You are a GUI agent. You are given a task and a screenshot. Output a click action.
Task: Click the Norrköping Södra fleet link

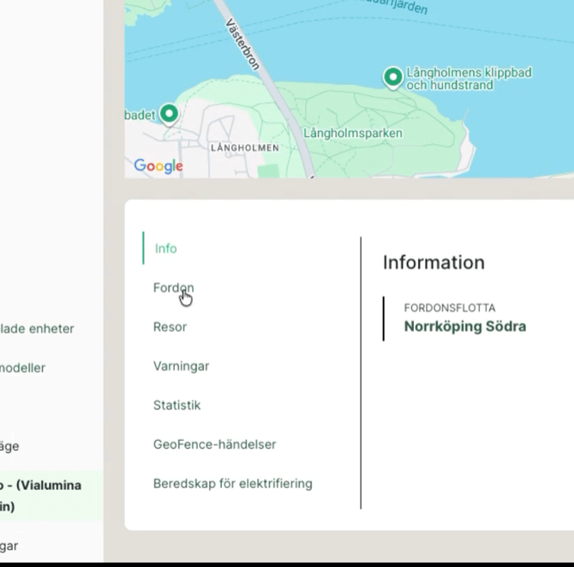pyautogui.click(x=464, y=326)
